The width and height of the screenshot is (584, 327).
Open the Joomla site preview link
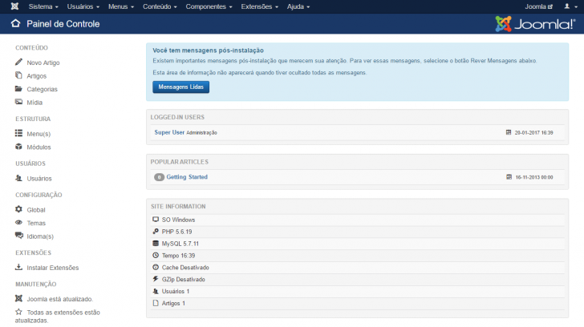pyautogui.click(x=538, y=6)
